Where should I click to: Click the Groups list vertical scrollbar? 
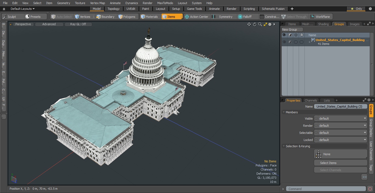(372, 64)
